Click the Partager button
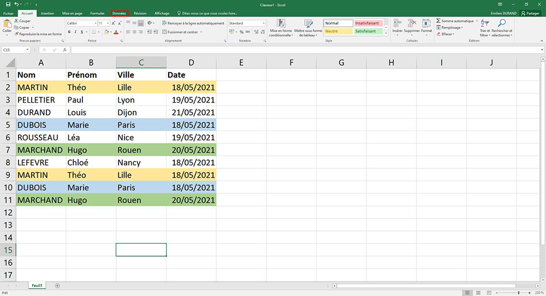The image size is (546, 296). [x=531, y=13]
